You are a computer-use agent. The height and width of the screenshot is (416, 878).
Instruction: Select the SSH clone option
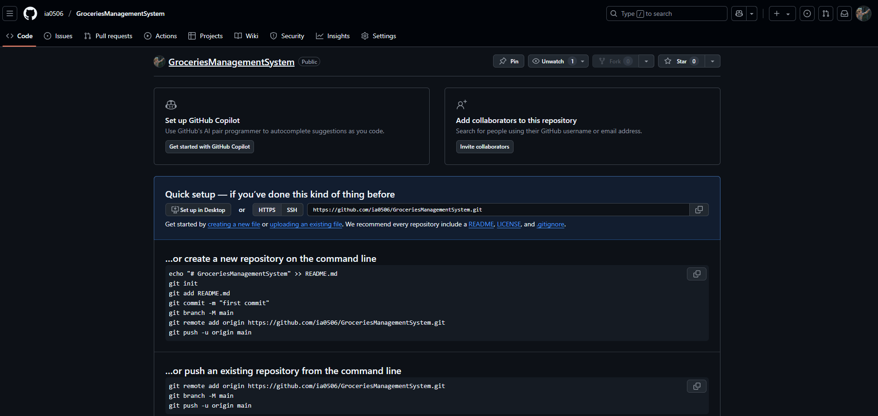[x=292, y=210]
